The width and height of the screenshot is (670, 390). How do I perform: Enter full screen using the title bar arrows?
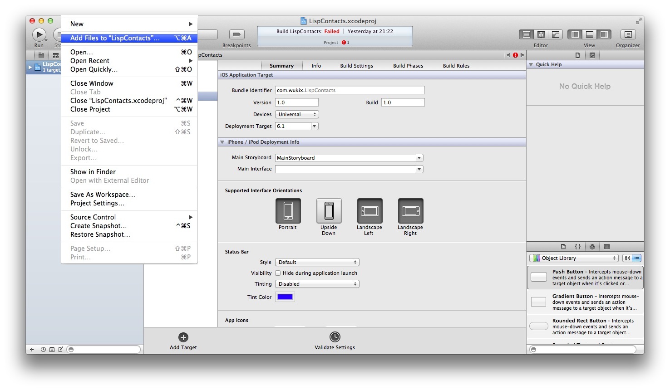click(639, 21)
